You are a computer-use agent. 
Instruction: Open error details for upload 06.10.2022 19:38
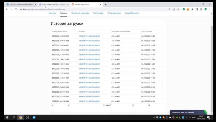click(x=89, y=41)
